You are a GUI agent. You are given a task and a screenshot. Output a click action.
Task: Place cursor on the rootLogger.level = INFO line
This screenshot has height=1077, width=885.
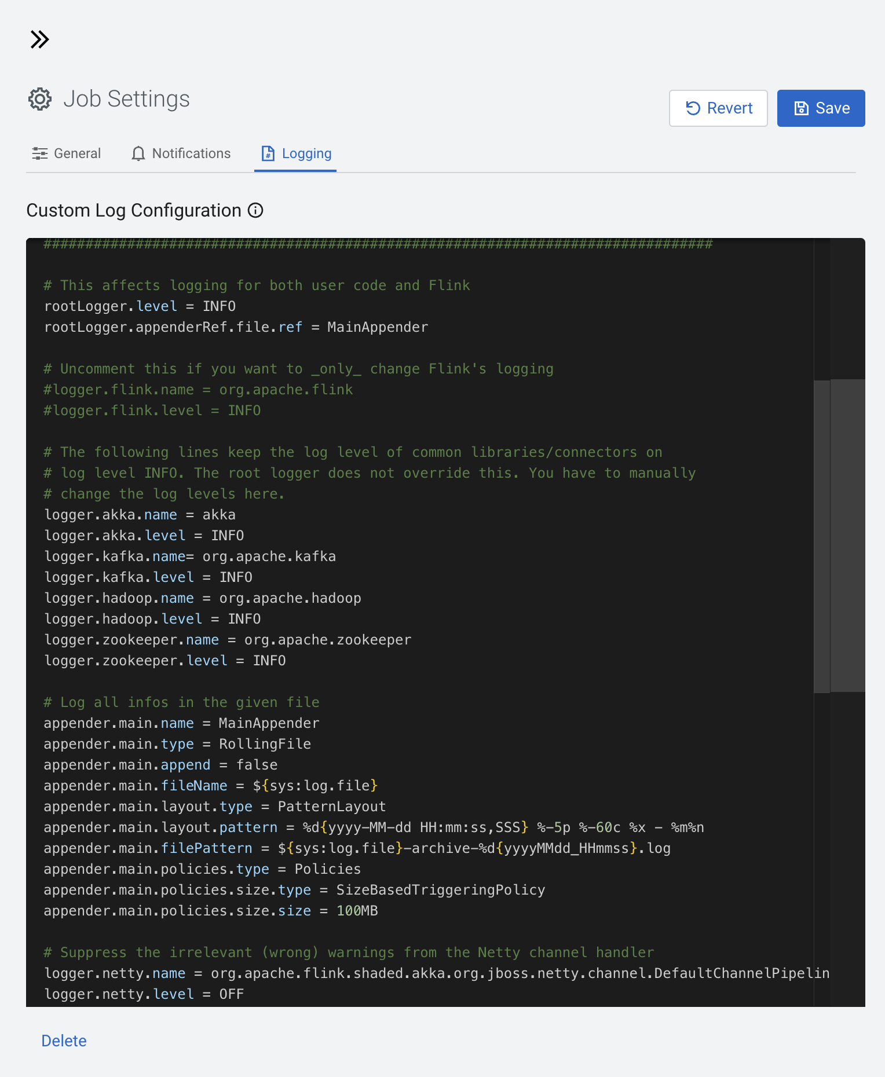tap(140, 306)
